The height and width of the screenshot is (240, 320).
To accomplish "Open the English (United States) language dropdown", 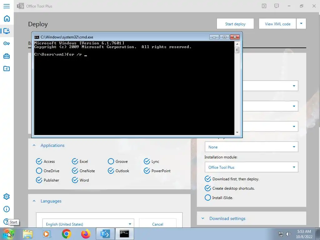I will click(88, 224).
